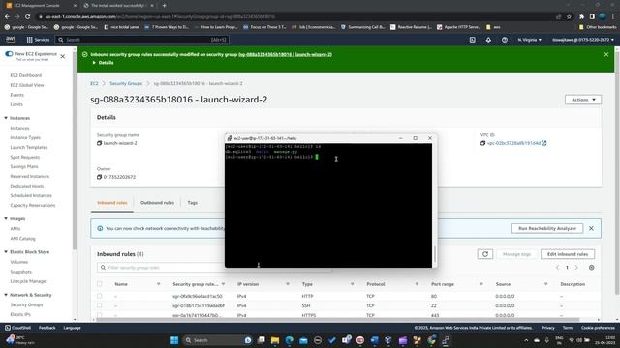Viewport: 620px width, 348px height.
Task: Collapse the Images sidebar section
Action: pos(6,218)
